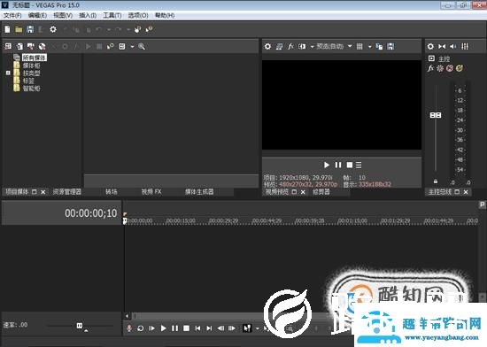Open the edit tool dropdown arrow

257,328
